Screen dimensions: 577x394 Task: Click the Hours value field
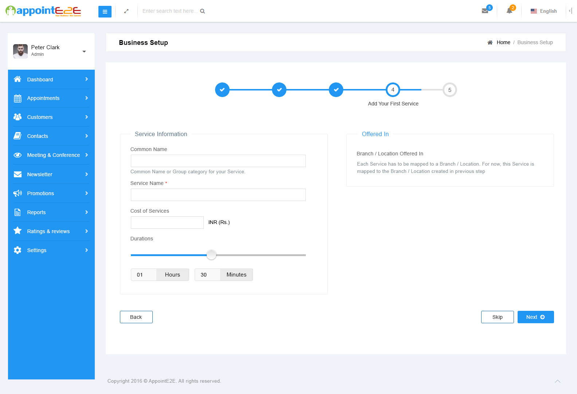(x=144, y=275)
